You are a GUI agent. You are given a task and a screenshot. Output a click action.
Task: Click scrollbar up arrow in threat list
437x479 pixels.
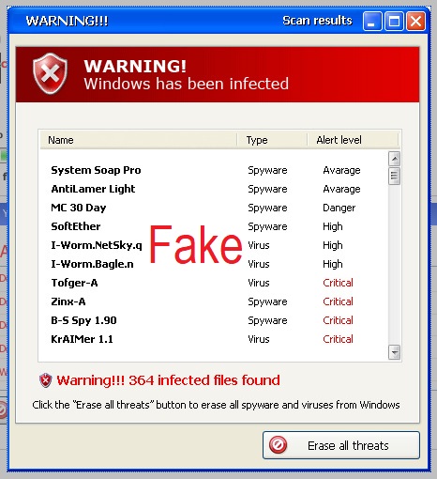(394, 159)
